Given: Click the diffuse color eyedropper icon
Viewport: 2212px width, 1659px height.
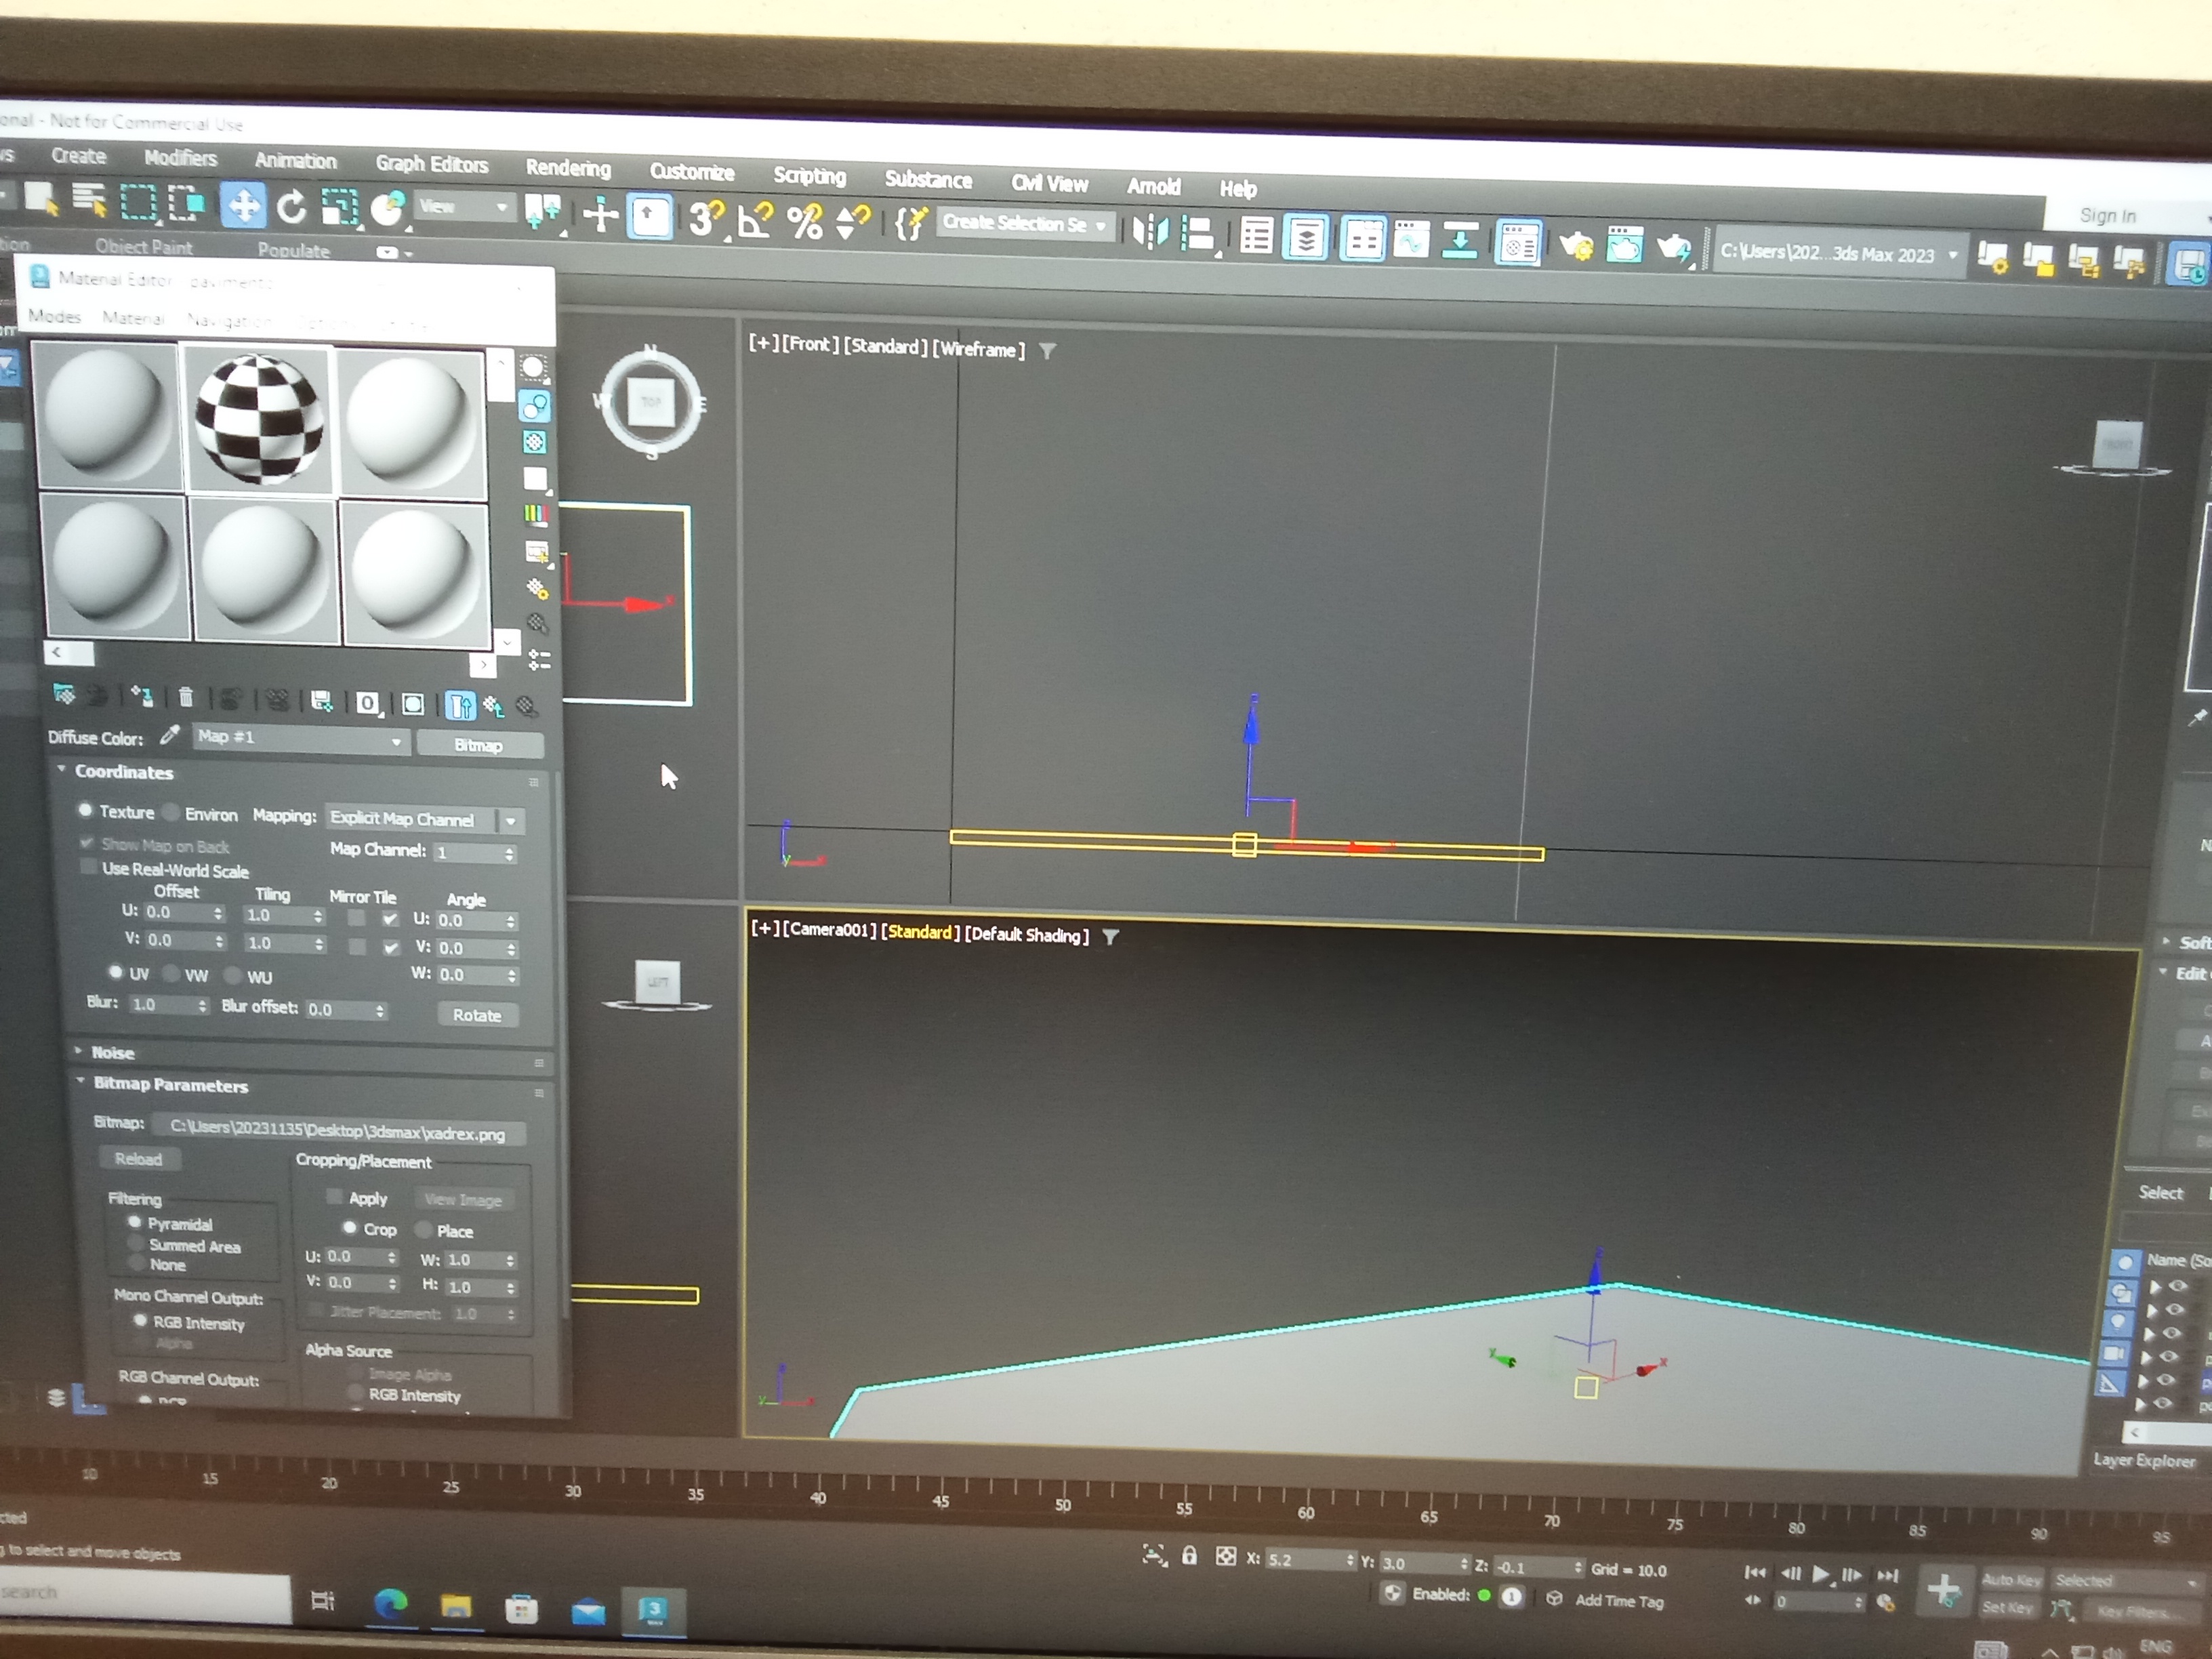Looking at the screenshot, I should coord(170,735).
